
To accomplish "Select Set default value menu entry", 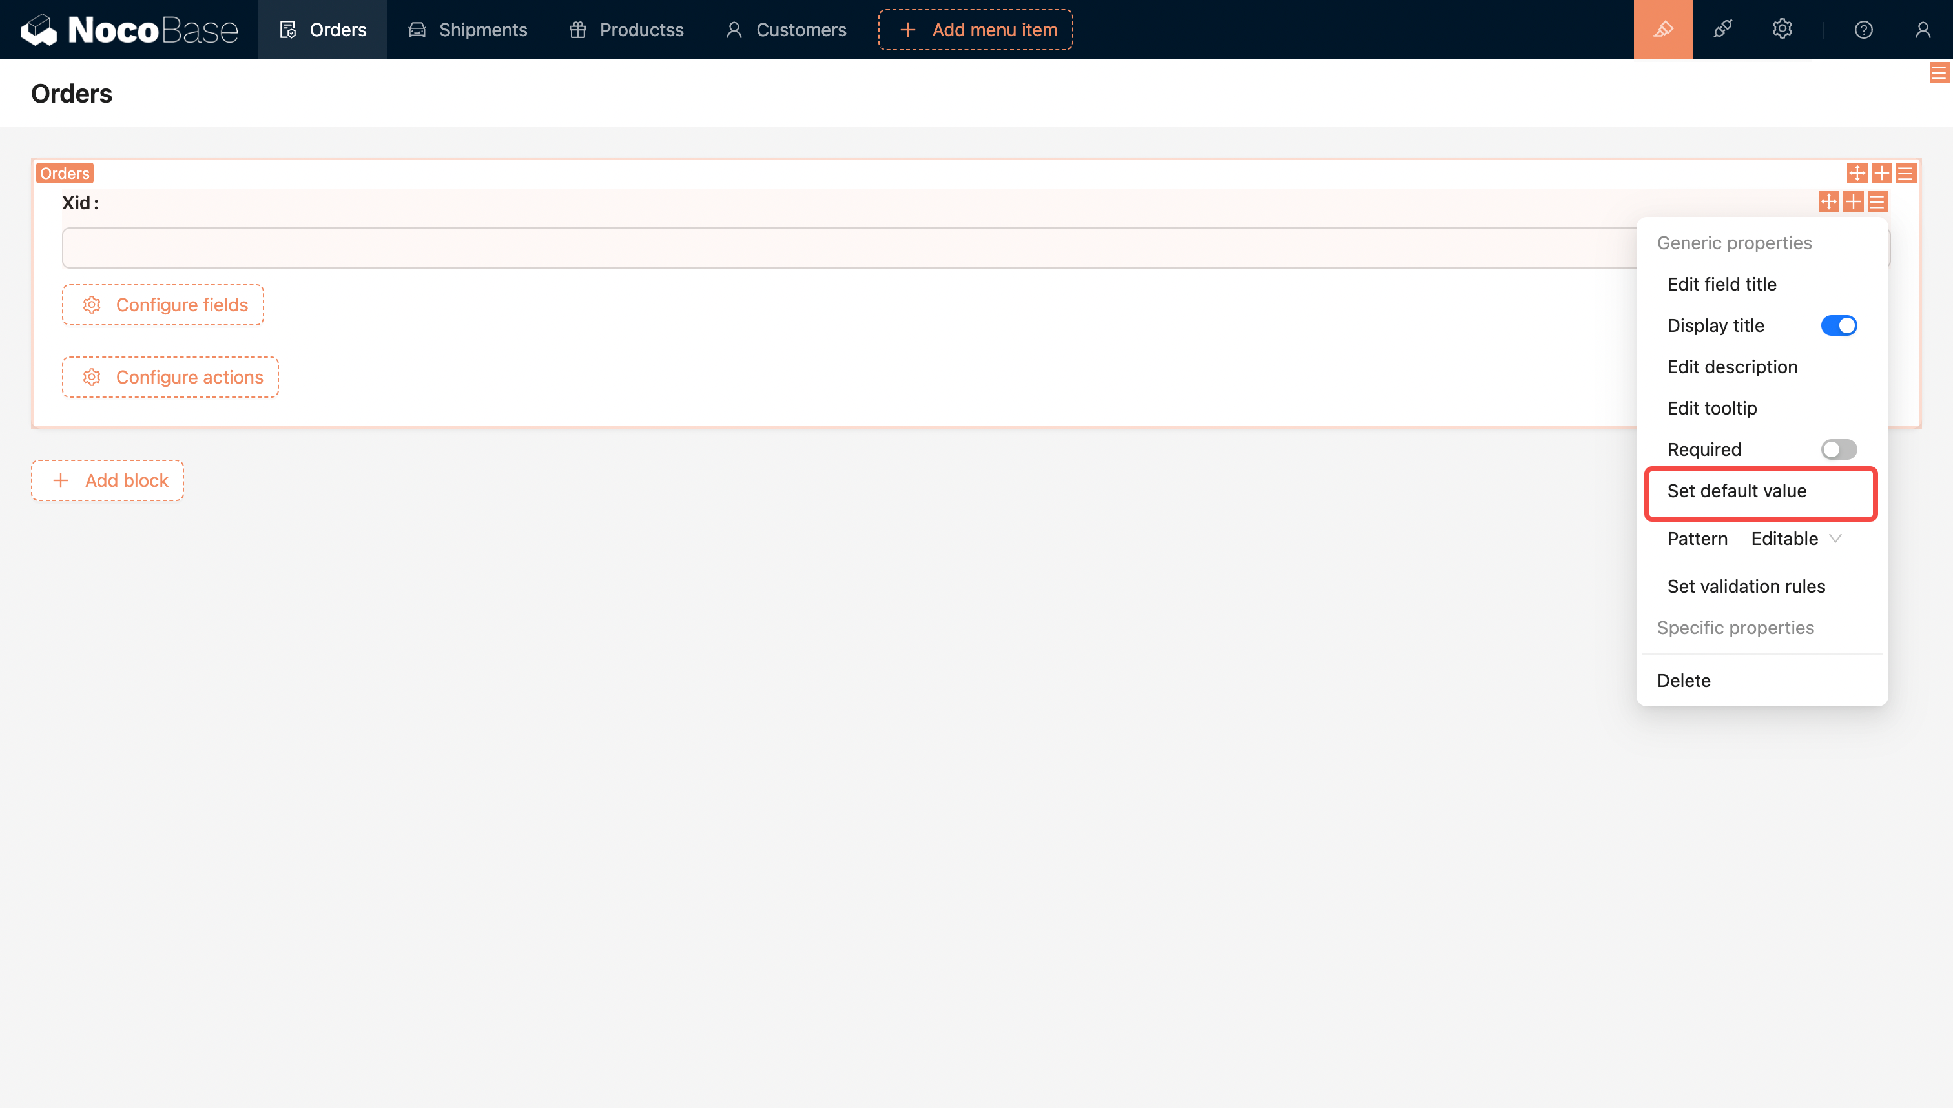I will pyautogui.click(x=1736, y=491).
